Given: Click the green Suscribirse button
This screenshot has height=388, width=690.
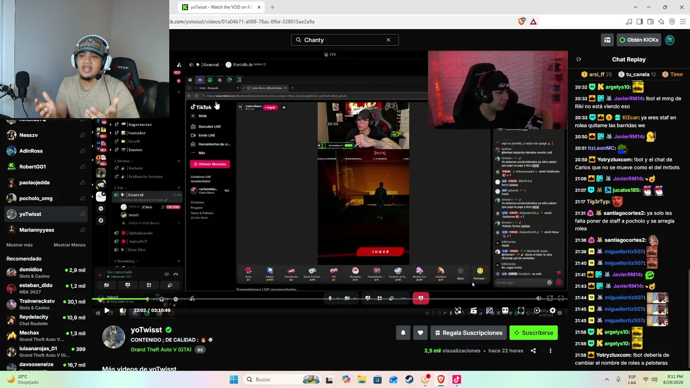Looking at the screenshot, I should pyautogui.click(x=533, y=333).
